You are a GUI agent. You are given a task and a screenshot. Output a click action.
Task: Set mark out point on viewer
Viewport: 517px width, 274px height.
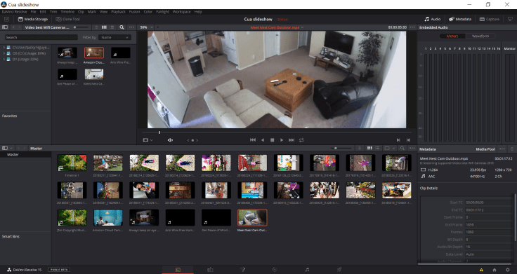point(408,139)
